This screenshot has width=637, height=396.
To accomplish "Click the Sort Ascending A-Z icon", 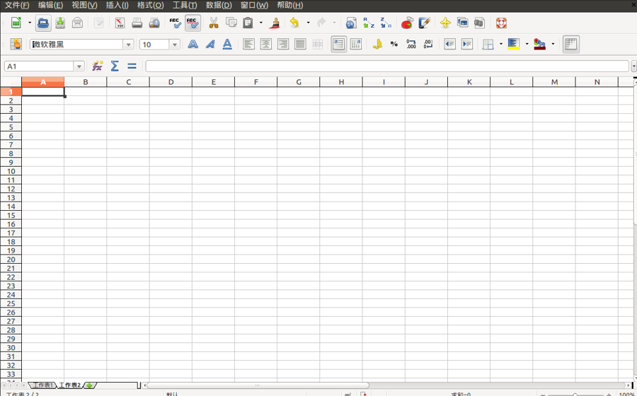I will click(x=368, y=23).
